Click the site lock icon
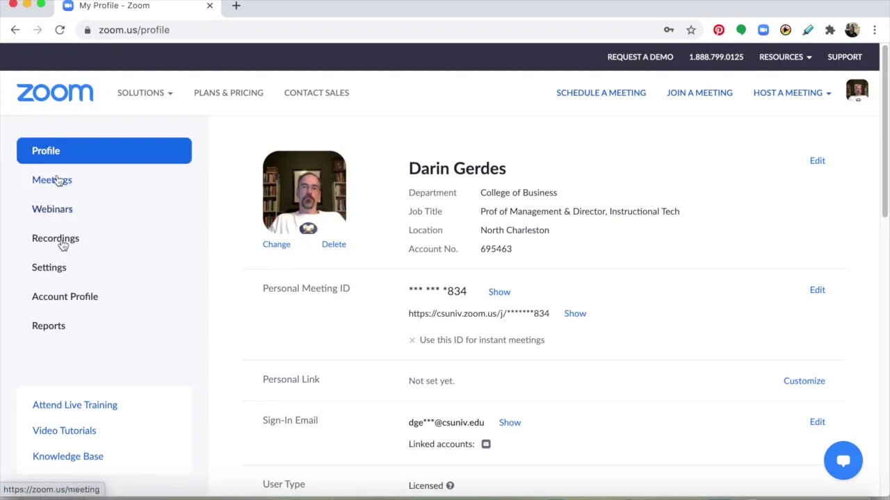890x500 pixels. 87,30
